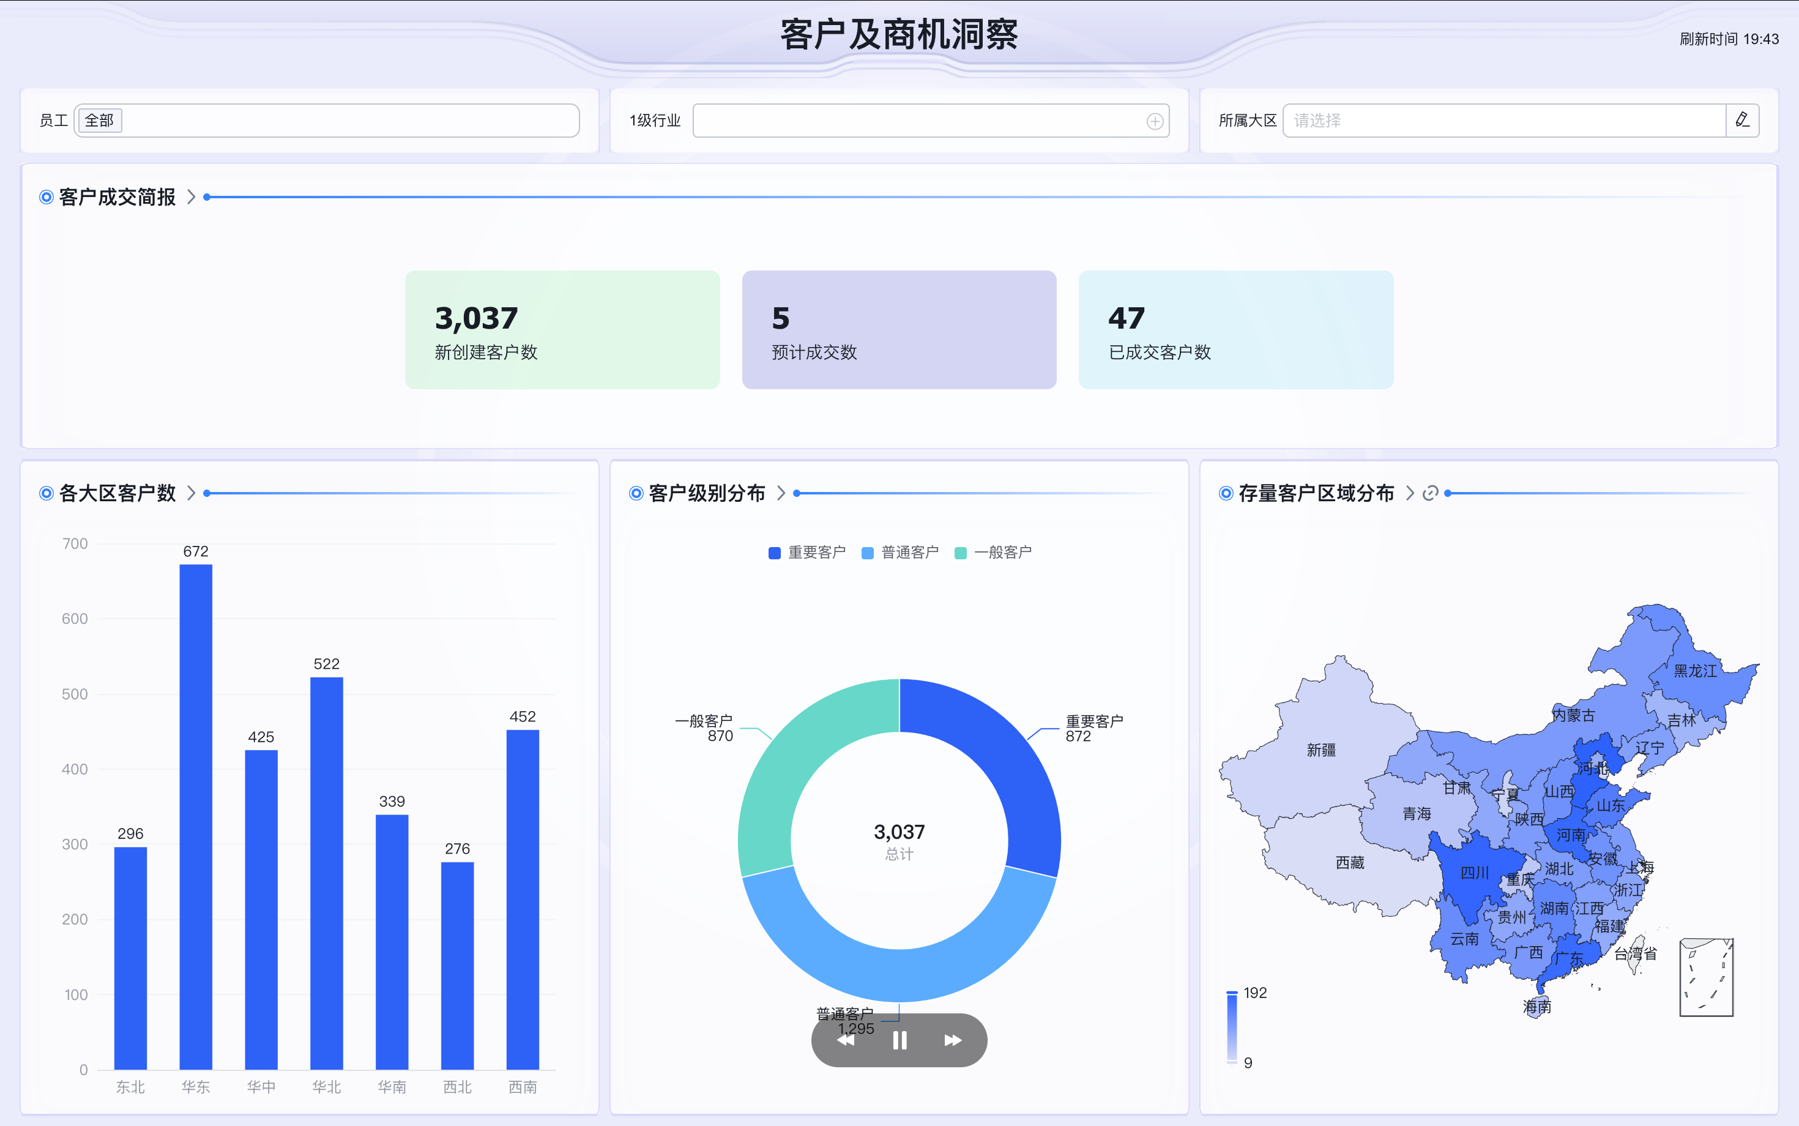
Task: Click the map color range slider 192-9
Action: 1232,1027
